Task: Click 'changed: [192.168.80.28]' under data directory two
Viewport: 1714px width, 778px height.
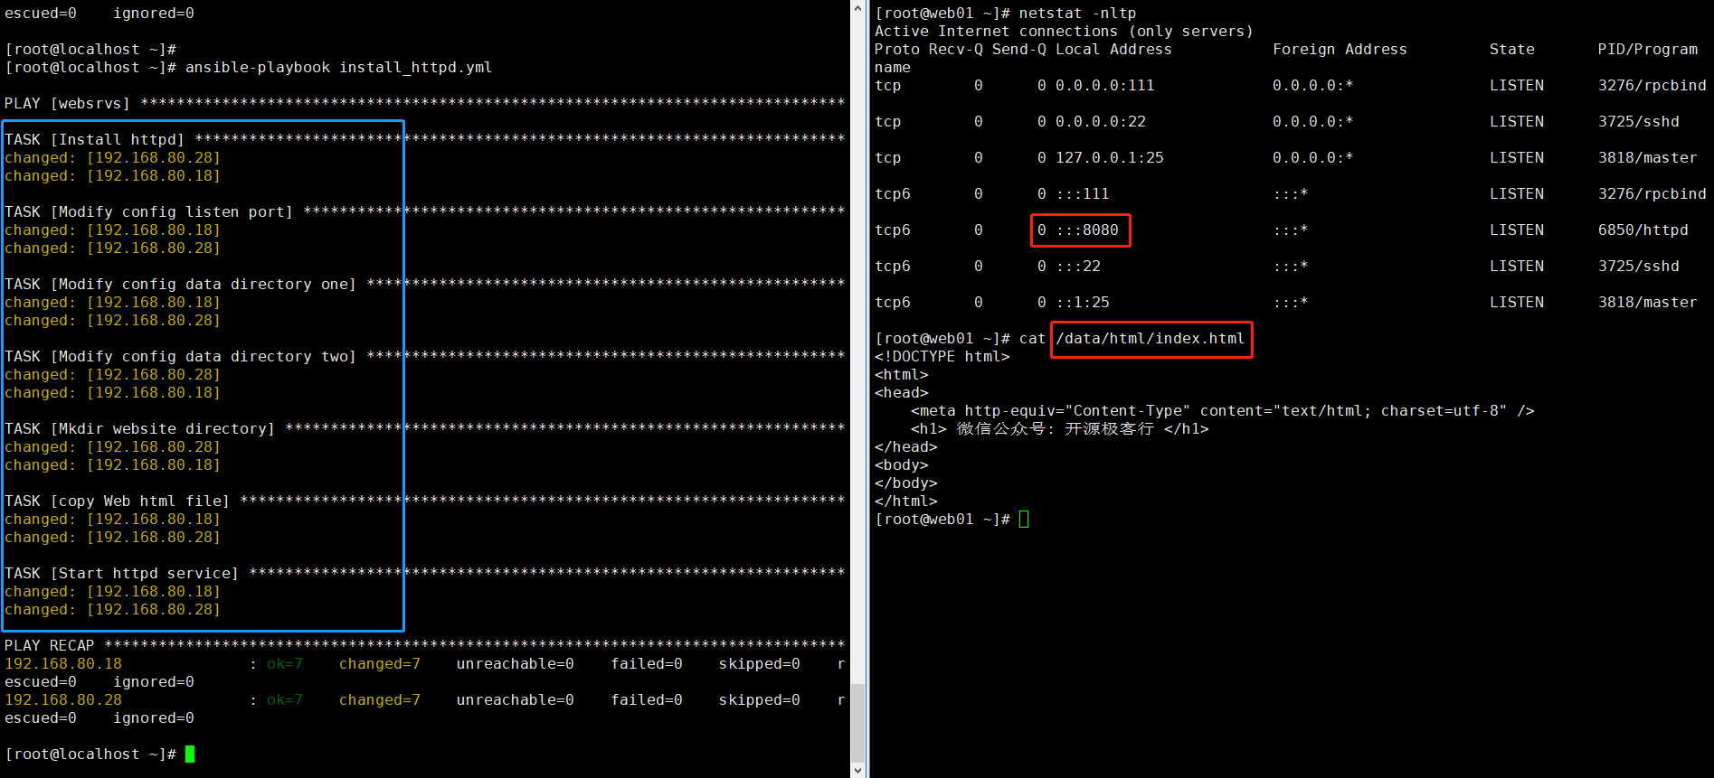Action: 112,375
